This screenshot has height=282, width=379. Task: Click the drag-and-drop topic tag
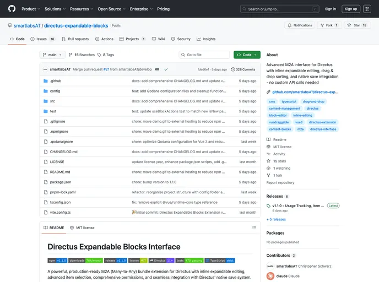[313, 101]
